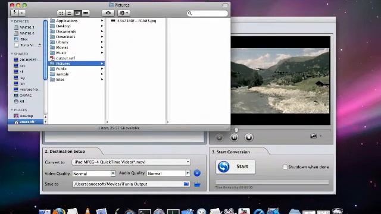Image resolution: width=381 pixels, height=214 pixels.
Task: Open Quick Look eye button
Action: click(108, 13)
